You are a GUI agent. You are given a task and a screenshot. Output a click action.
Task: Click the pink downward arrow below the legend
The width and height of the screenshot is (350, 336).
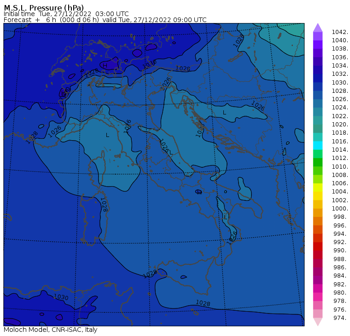[318, 322]
